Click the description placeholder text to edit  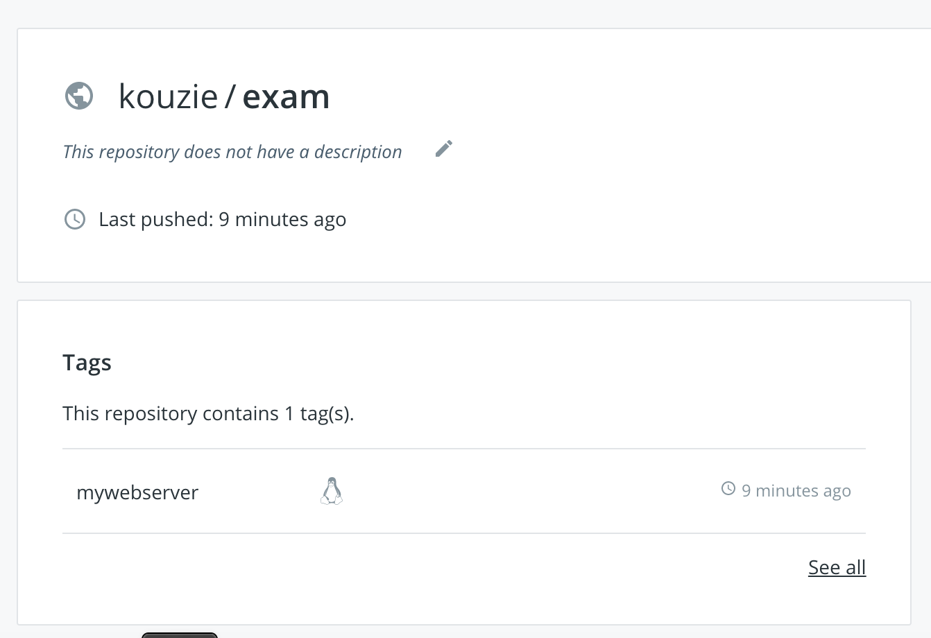[x=232, y=151]
